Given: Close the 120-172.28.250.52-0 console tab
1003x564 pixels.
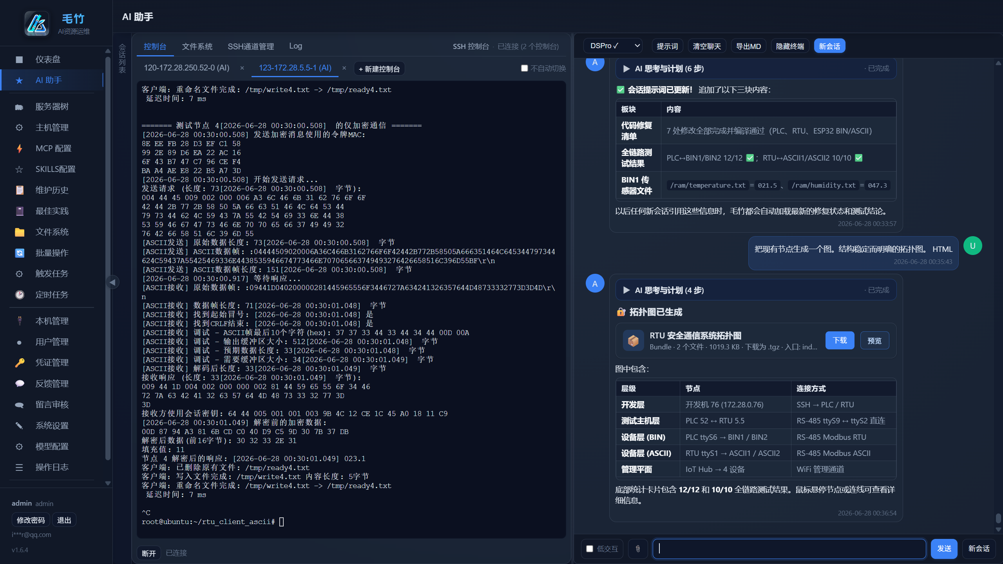Looking at the screenshot, I should [x=242, y=68].
